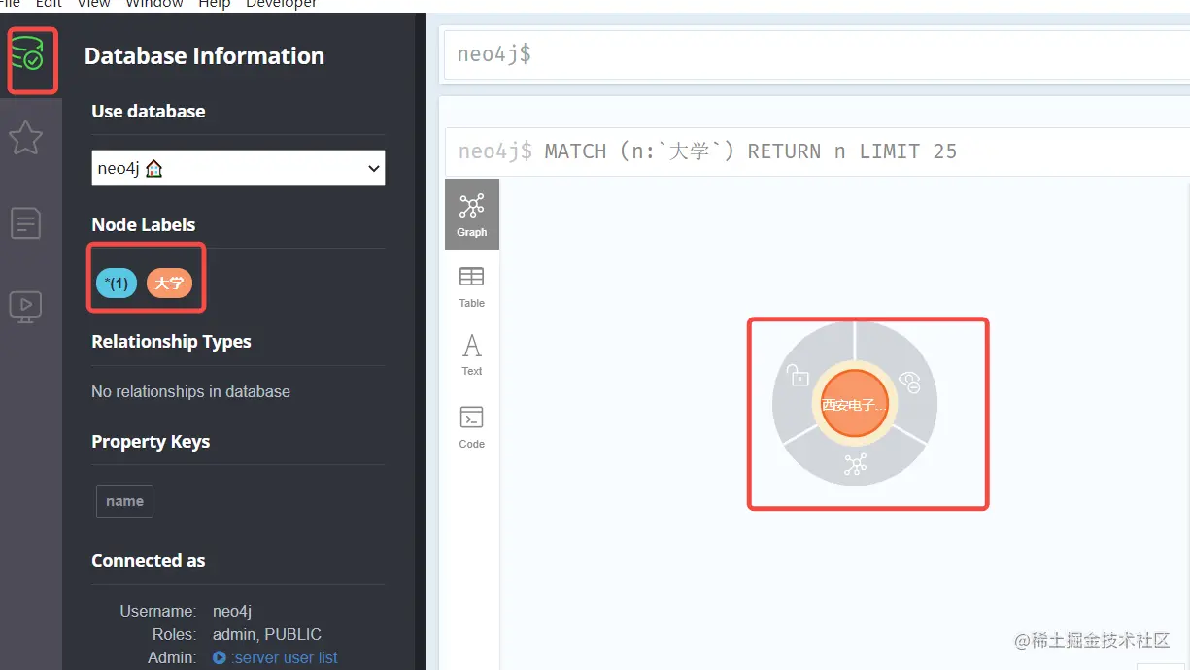
Task: Select the orange 西安电子 node
Action: pos(855,404)
